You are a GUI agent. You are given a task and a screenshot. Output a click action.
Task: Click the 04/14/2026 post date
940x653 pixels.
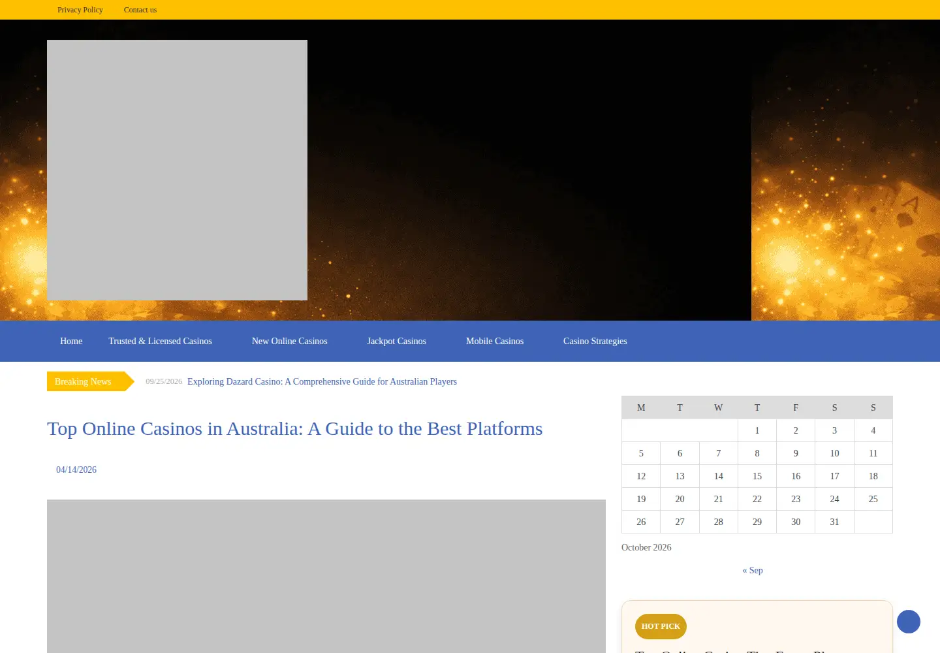pyautogui.click(x=76, y=470)
